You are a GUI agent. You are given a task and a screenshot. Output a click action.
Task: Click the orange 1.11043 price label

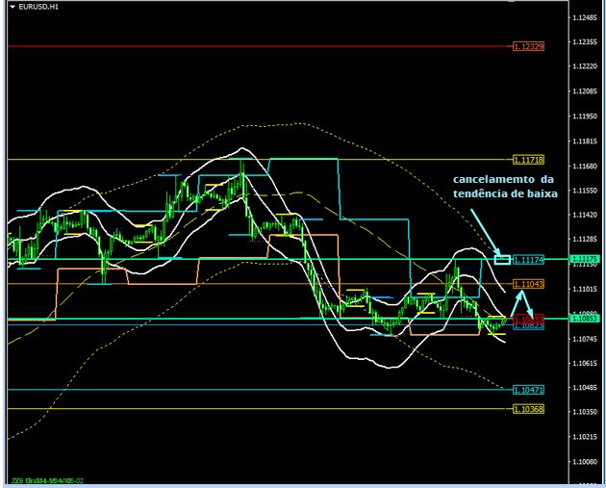(528, 284)
